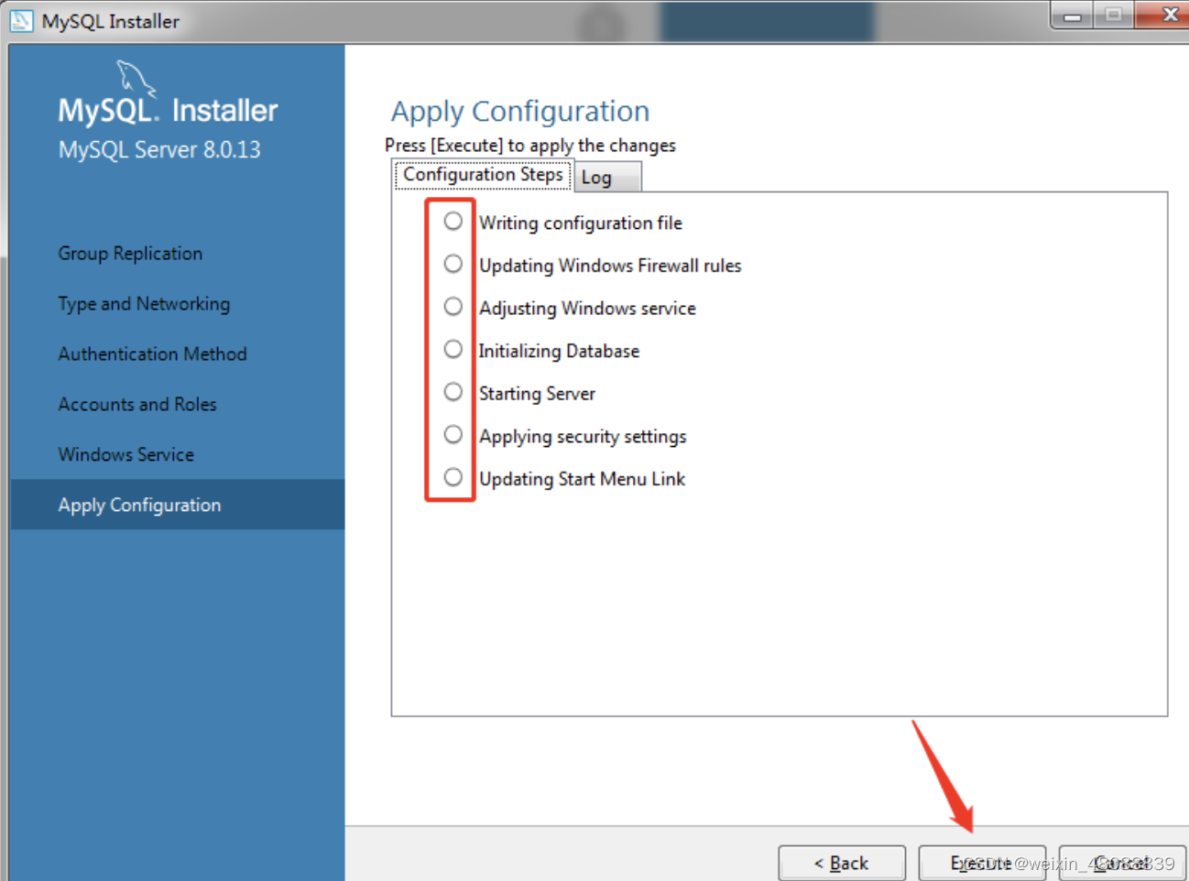Select the Adjusting Windows service step indicator

point(453,307)
